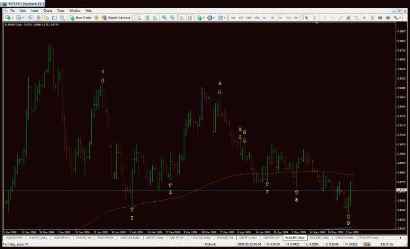The height and width of the screenshot is (249, 410).
Task: Toggle chart shift from right border
Action: [190, 18]
